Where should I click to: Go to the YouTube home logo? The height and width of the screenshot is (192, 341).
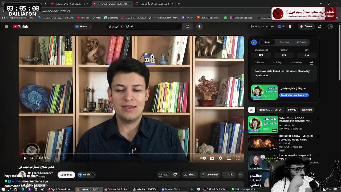tap(21, 26)
